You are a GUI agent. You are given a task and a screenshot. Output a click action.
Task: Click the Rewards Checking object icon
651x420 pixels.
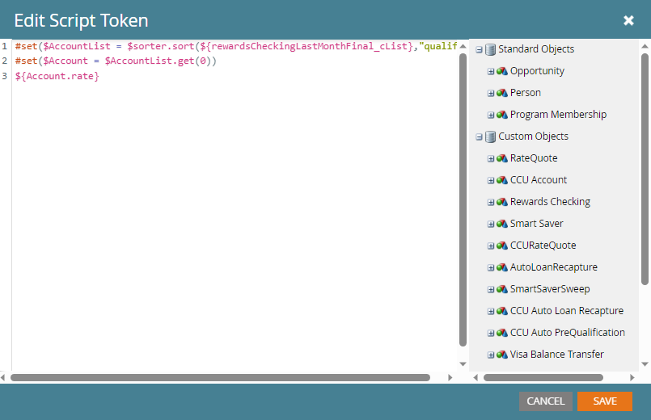coord(502,202)
